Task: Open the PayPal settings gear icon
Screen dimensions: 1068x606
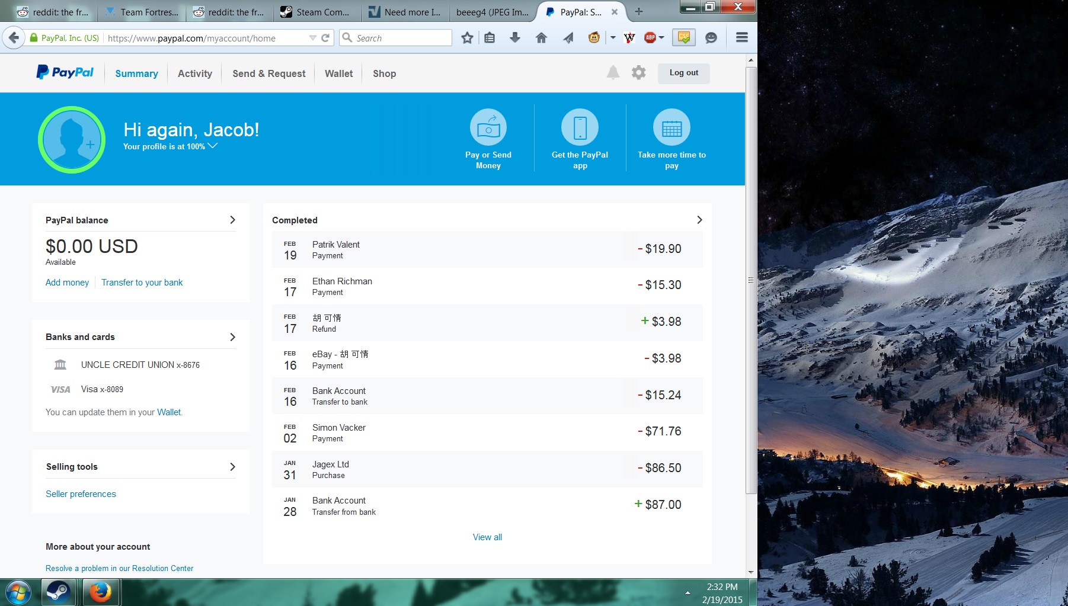Action: (638, 73)
